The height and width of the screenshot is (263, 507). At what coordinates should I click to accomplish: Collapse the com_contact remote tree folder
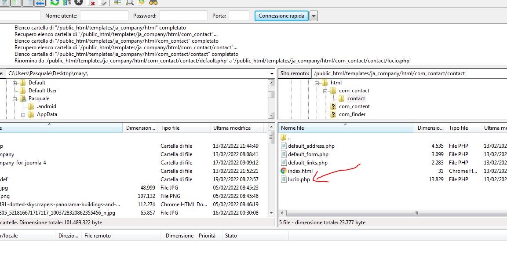coord(326,91)
